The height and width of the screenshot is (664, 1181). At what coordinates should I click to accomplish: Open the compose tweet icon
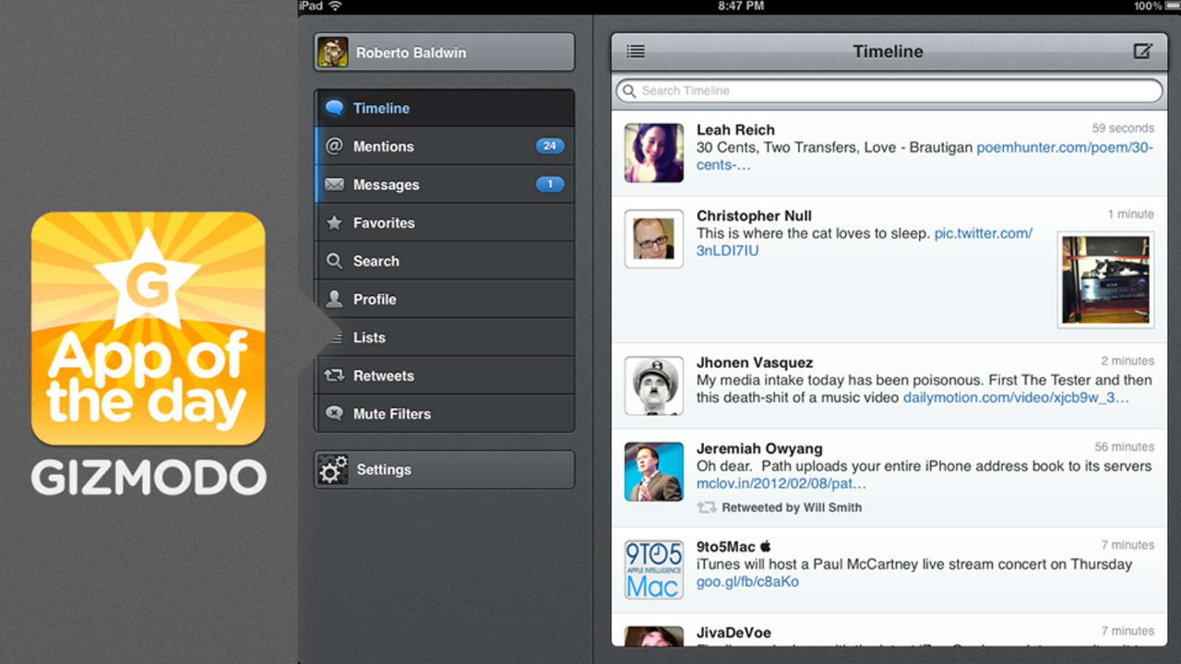1143,51
